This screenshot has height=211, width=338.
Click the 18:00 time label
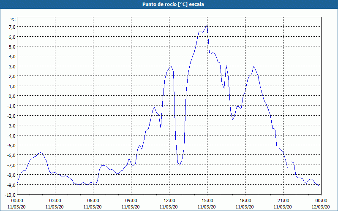coord(245,201)
